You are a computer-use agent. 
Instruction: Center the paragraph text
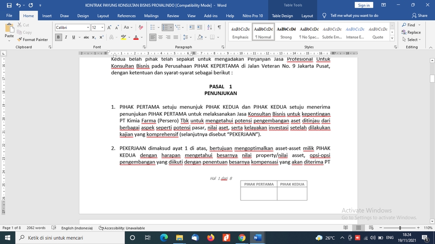point(160,37)
